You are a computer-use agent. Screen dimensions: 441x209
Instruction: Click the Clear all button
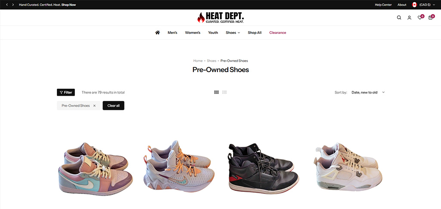pyautogui.click(x=113, y=106)
